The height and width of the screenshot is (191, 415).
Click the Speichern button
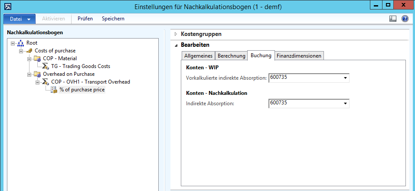[x=113, y=19]
